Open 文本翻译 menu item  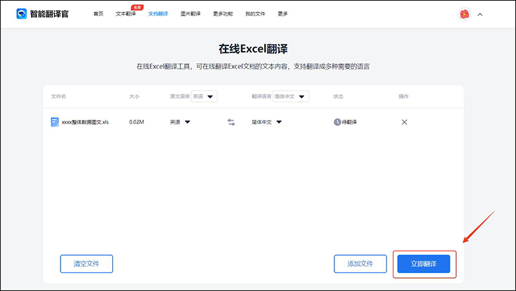tap(126, 14)
